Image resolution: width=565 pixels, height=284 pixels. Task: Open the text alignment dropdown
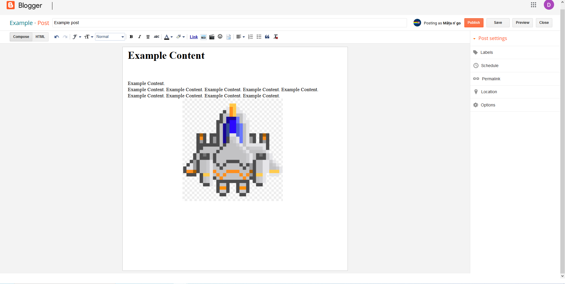pos(240,37)
